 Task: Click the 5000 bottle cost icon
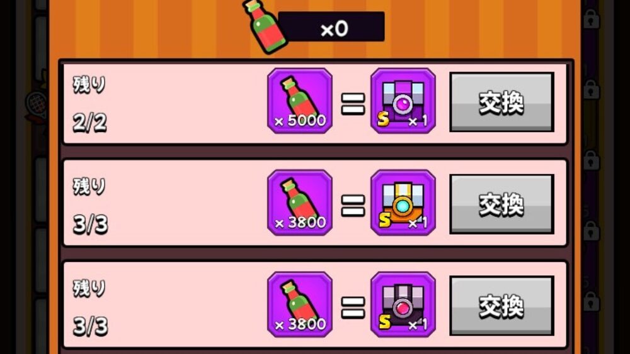[300, 101]
